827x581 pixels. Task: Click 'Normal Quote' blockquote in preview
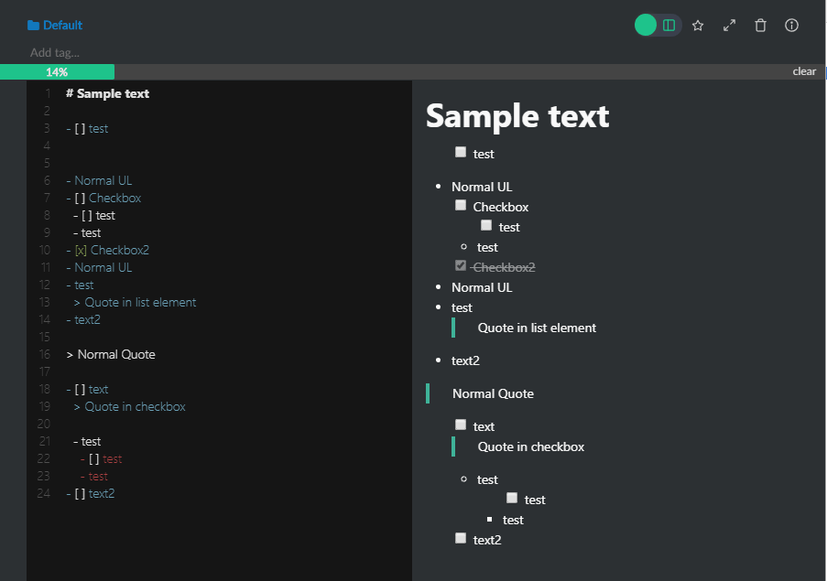pyautogui.click(x=493, y=393)
